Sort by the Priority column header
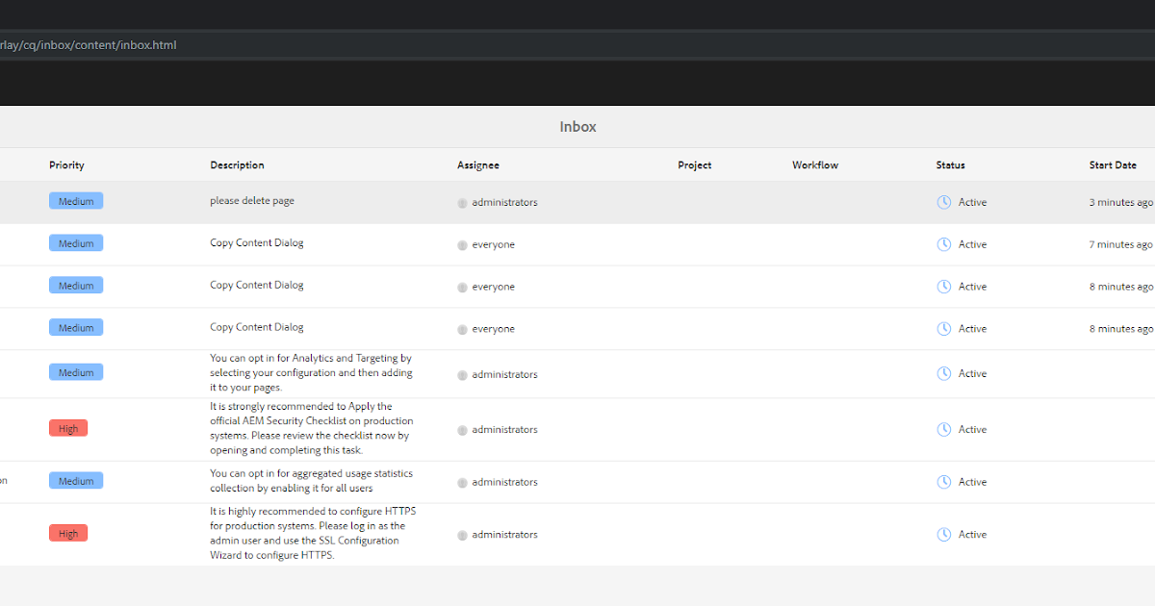This screenshot has height=606, width=1155. pos(66,164)
